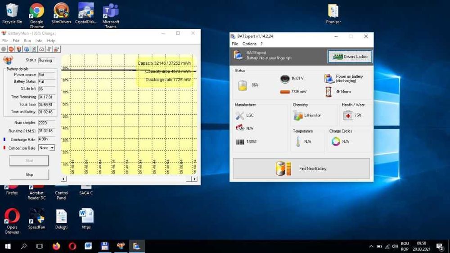Screen dimensions: 450x253
Task: Click the graph scrollbar left arrow
Action: pos(64,179)
